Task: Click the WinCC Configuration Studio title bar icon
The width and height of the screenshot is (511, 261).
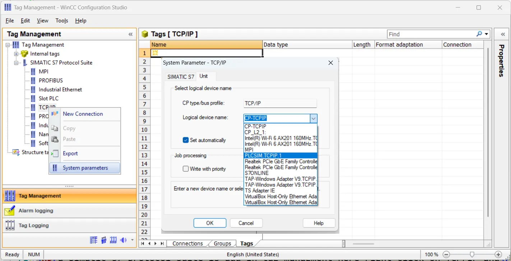Action: 8,7
